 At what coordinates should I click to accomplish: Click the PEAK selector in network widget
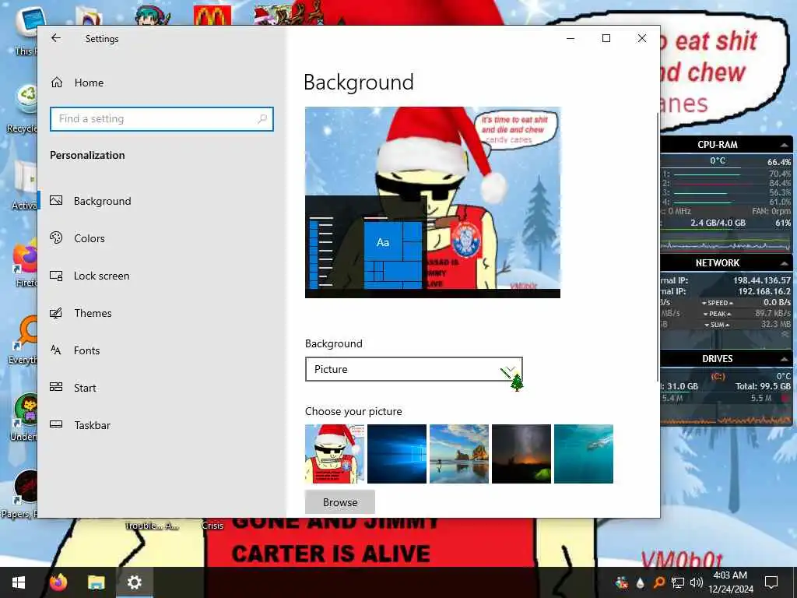point(717,314)
